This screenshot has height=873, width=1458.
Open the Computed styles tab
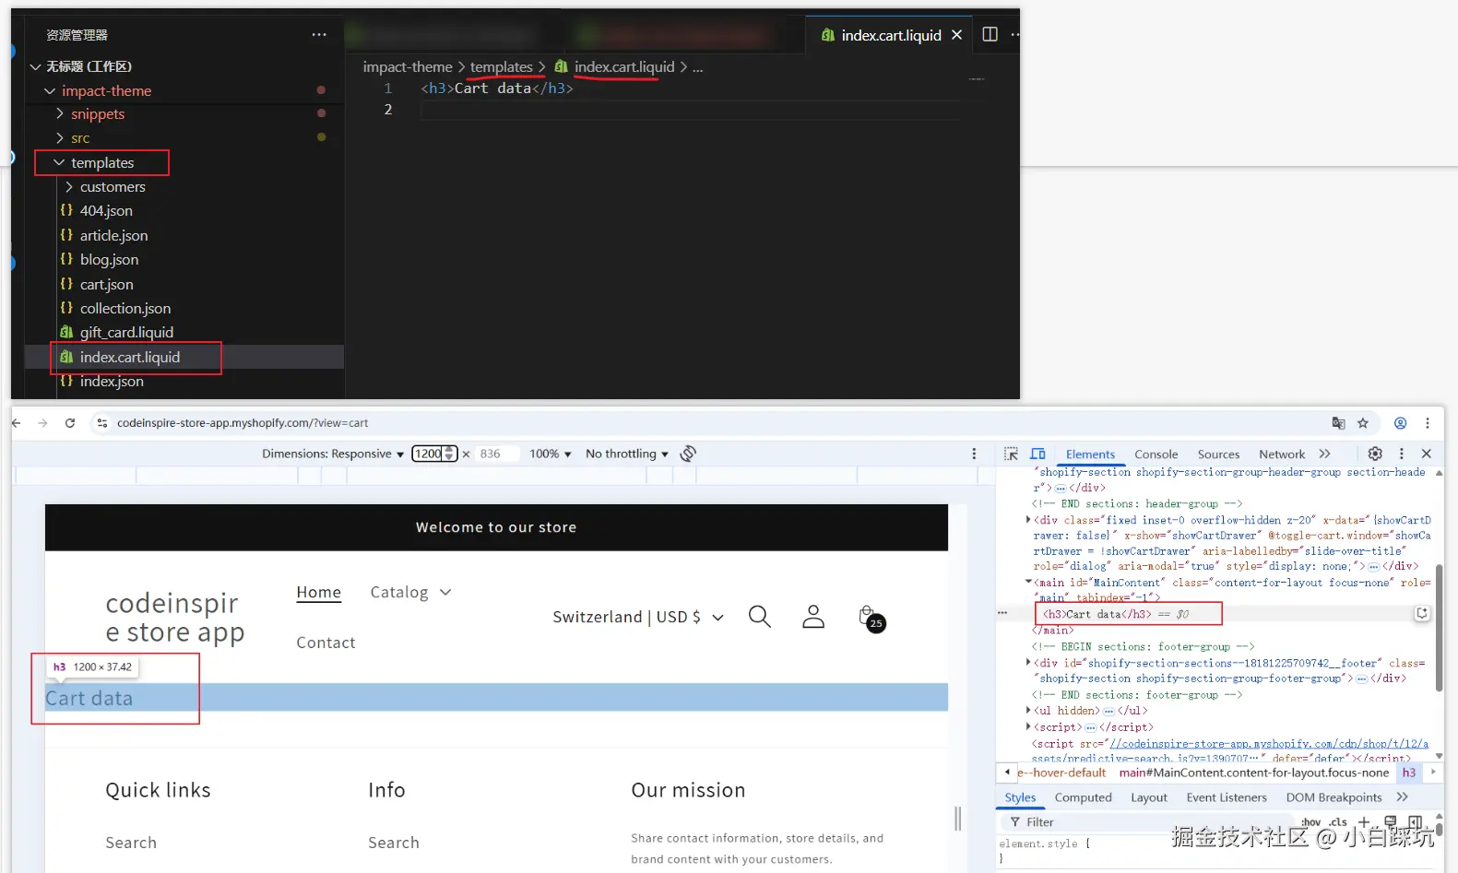point(1083,797)
